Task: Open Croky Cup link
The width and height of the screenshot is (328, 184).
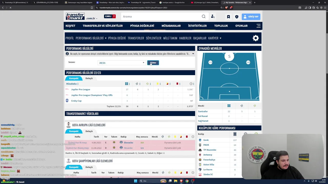Action: [x=76, y=101]
